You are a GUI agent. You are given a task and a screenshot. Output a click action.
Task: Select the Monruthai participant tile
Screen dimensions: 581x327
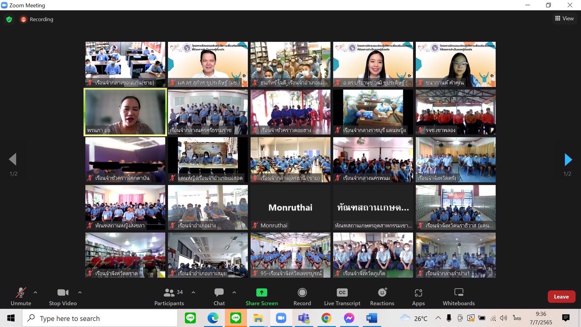[290, 207]
